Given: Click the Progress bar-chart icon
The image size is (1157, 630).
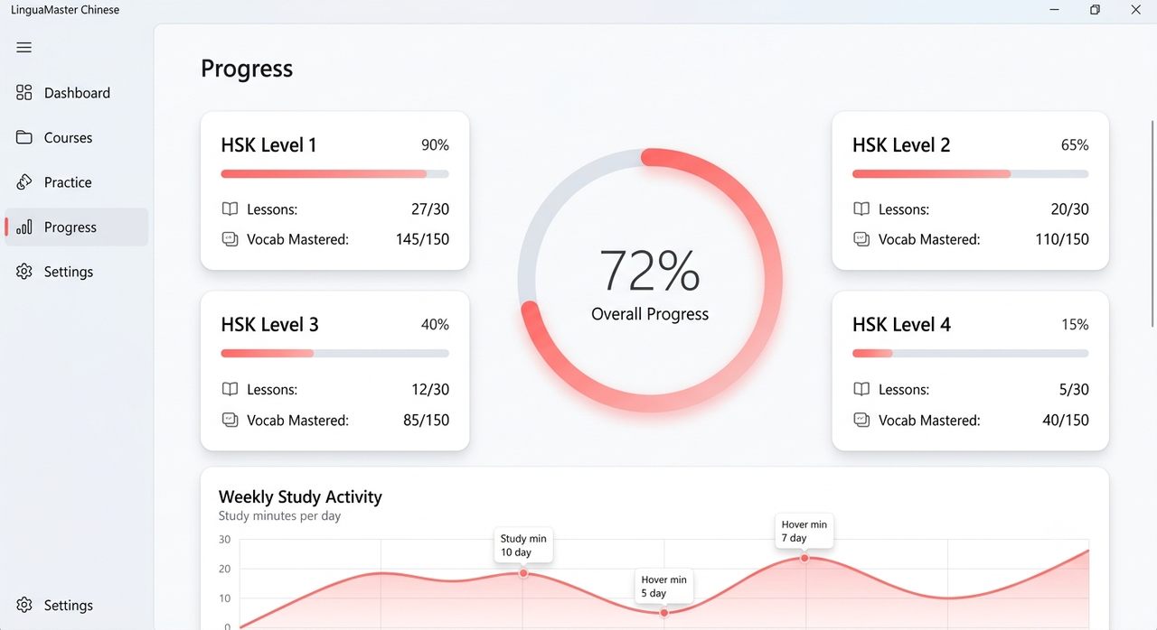Looking at the screenshot, I should (x=24, y=227).
